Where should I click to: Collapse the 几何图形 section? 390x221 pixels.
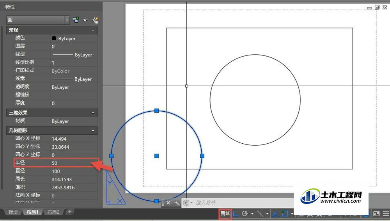(x=93, y=130)
